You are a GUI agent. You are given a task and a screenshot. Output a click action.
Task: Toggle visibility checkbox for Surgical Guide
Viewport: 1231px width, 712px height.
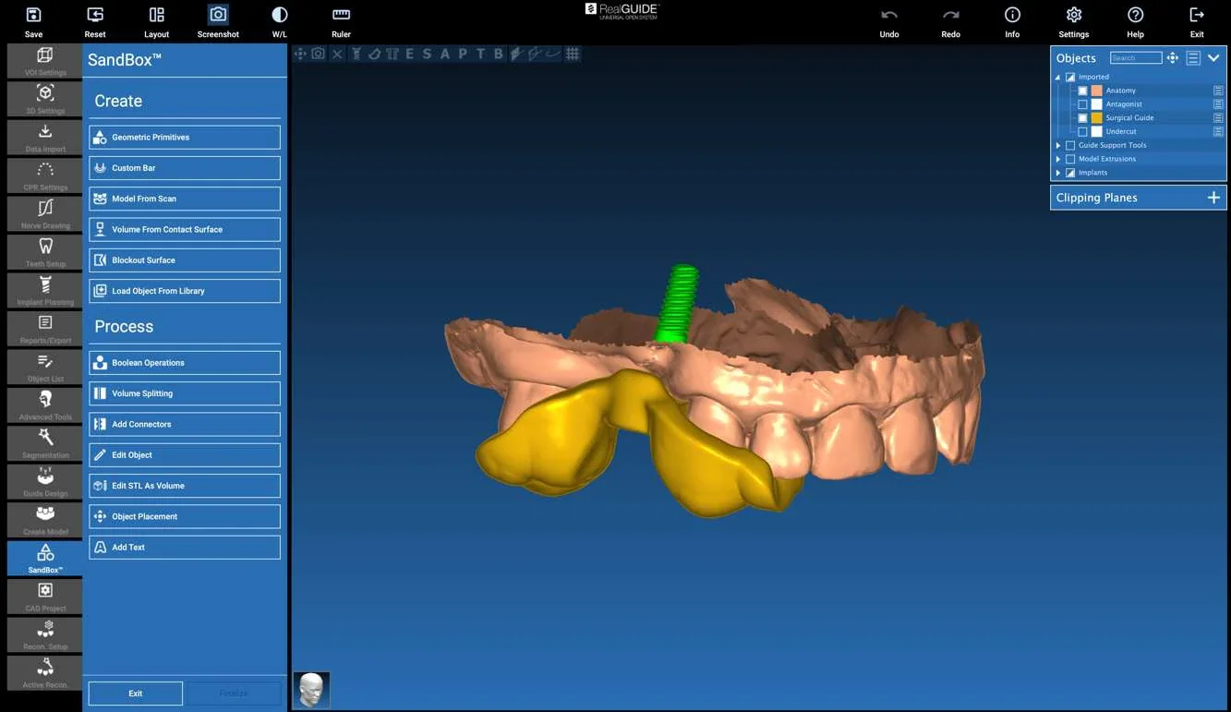1082,118
